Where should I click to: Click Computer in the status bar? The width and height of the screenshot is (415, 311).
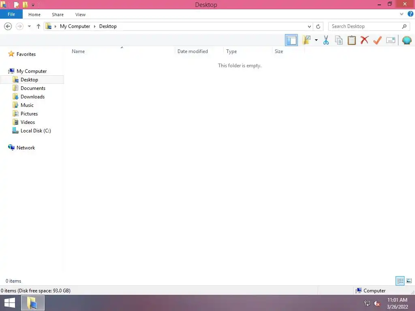pyautogui.click(x=374, y=291)
